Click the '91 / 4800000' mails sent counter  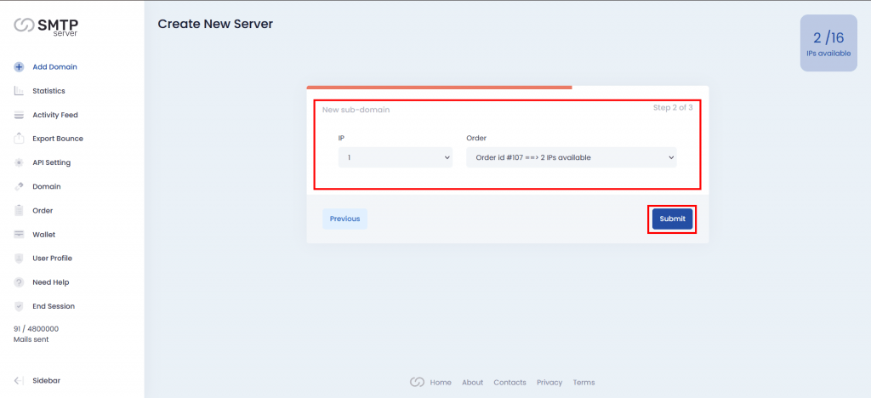coord(36,328)
